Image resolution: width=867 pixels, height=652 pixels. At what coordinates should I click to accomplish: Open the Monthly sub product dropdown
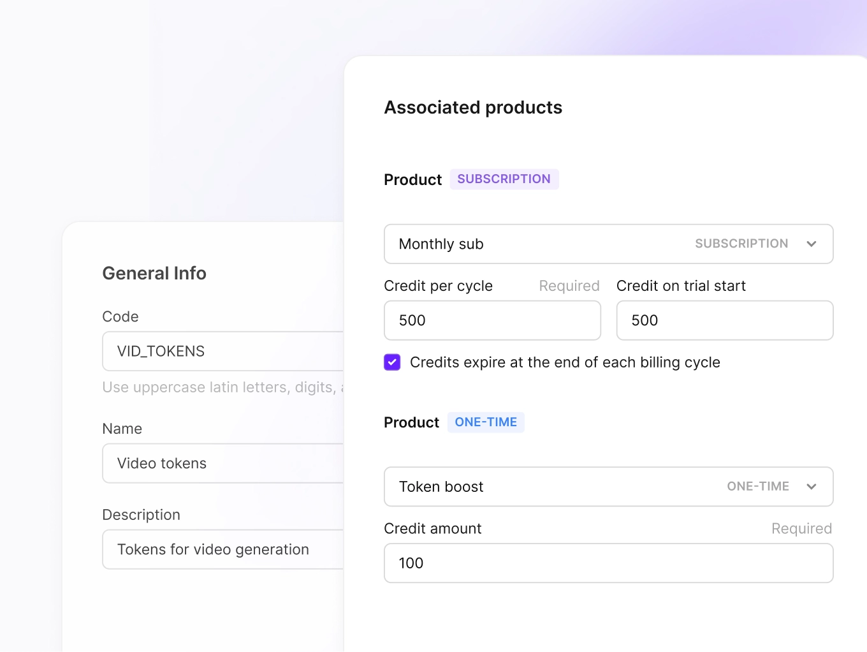(609, 244)
